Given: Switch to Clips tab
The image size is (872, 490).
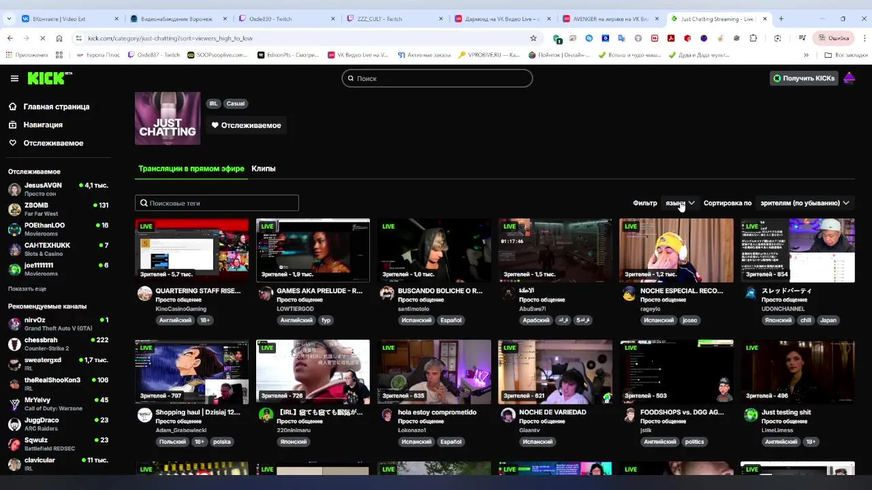Looking at the screenshot, I should (263, 168).
